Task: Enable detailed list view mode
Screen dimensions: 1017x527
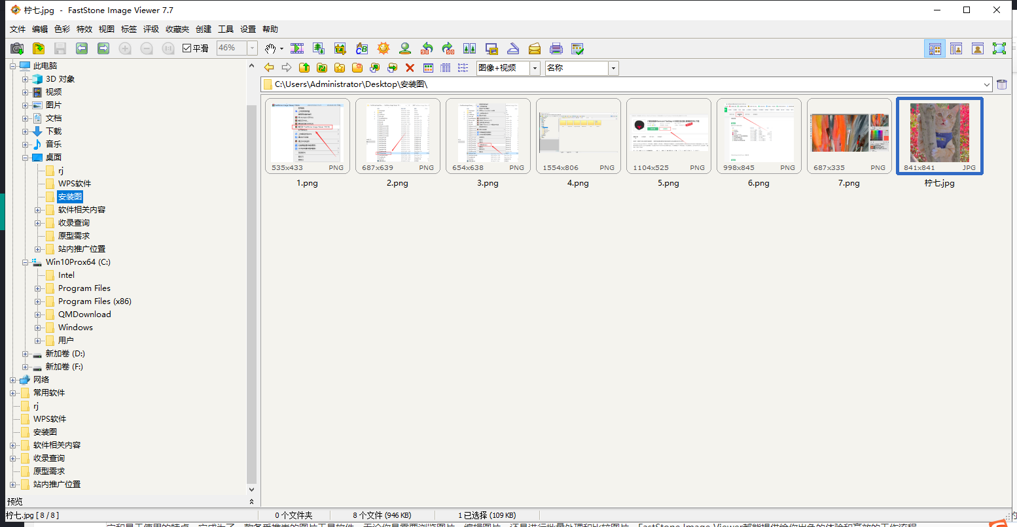Action: tap(444, 67)
